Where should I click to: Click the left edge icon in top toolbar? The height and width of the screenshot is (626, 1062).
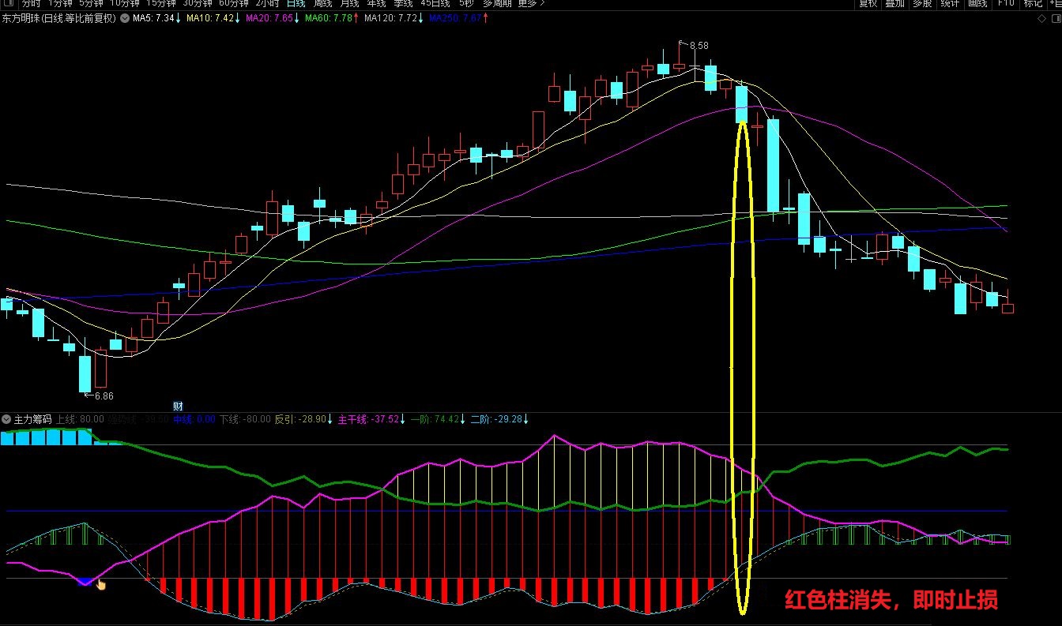point(7,3)
